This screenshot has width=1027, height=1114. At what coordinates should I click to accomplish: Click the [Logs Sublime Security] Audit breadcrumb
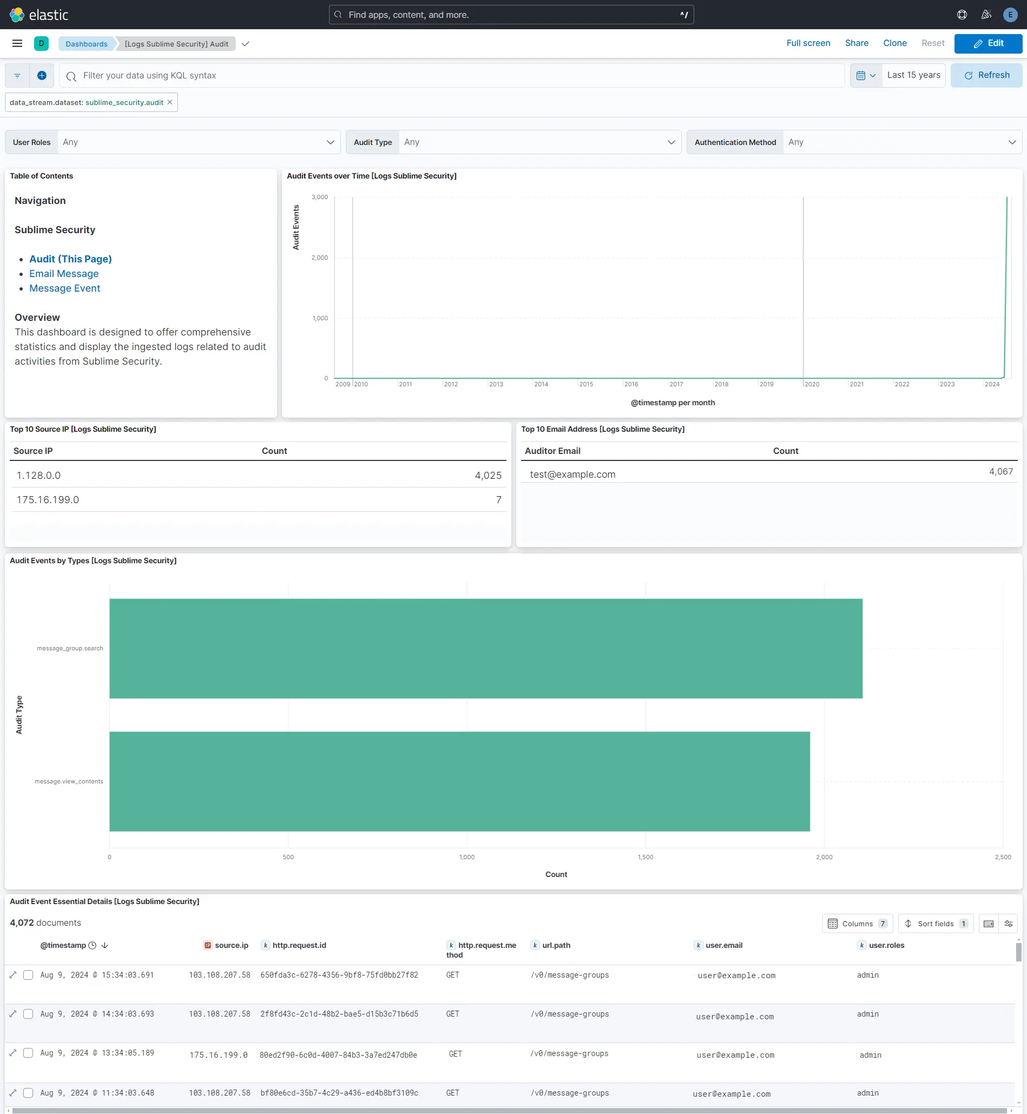(176, 44)
